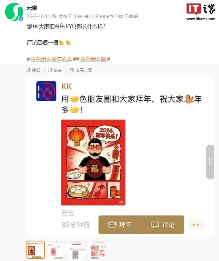Open the red New Year comic image
219x261 pixels.
point(93,162)
